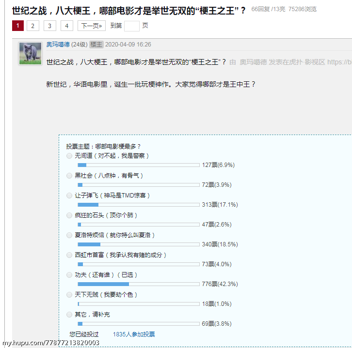The height and width of the screenshot is (348, 352).
Task: Pick 天下无贼 in the poll
Action: 69,295
